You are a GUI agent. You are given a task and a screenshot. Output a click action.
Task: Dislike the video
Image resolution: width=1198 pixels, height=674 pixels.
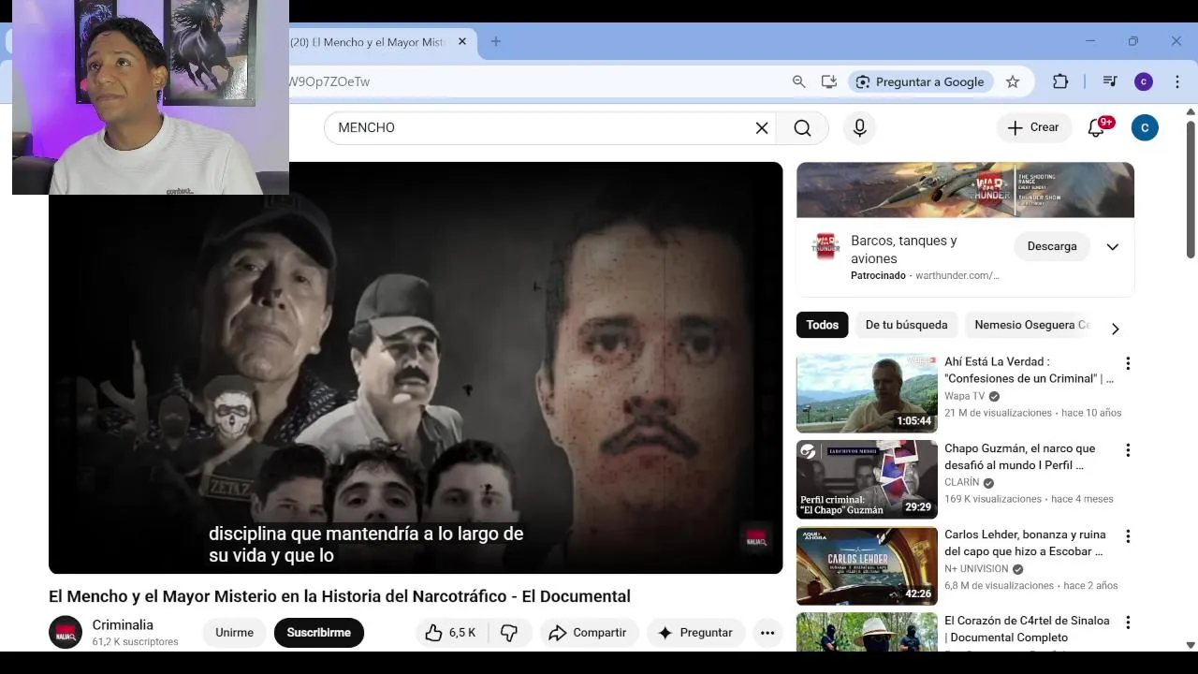pyautogui.click(x=509, y=633)
